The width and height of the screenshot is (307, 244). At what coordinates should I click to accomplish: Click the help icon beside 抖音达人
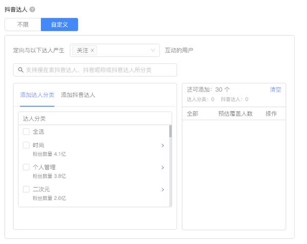[33, 10]
